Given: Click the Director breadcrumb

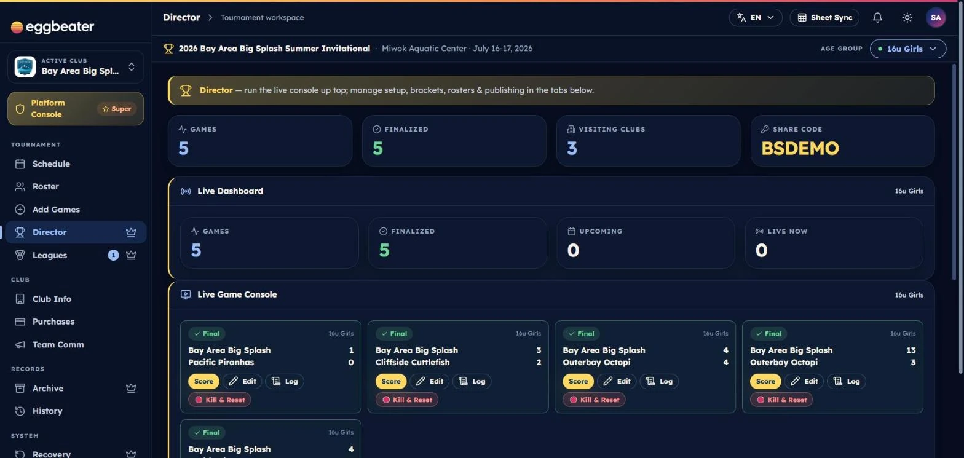Looking at the screenshot, I should pos(181,17).
